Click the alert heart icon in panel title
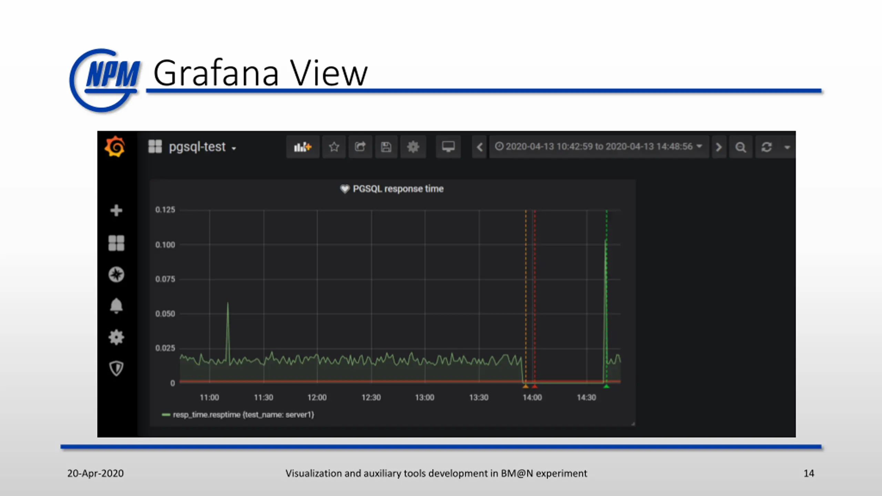The image size is (882, 496). [345, 189]
